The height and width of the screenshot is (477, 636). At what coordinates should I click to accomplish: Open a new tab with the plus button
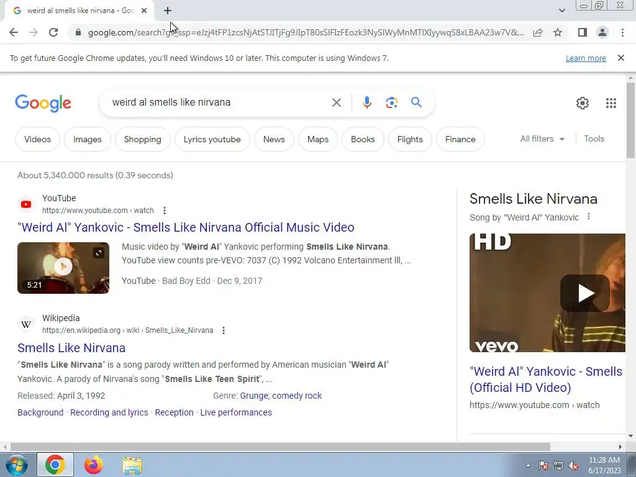click(x=168, y=11)
